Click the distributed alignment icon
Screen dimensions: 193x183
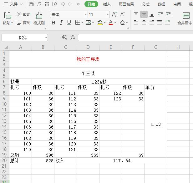click(x=167, y=23)
